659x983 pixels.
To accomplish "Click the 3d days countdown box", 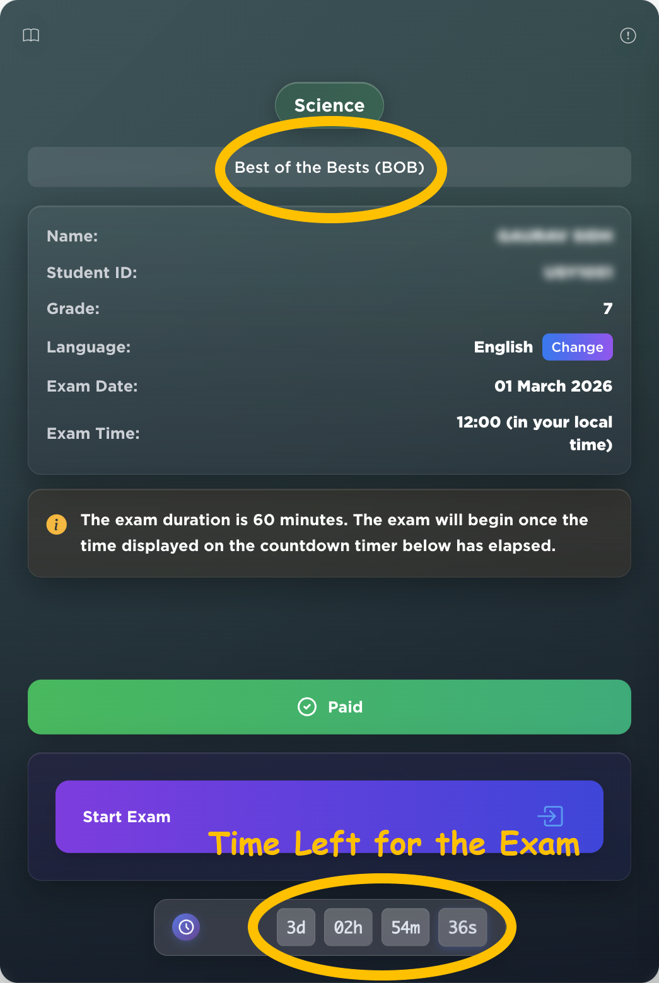I will pyautogui.click(x=296, y=928).
